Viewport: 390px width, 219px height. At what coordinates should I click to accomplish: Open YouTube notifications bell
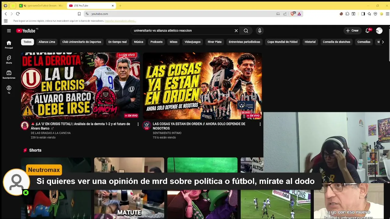[x=368, y=30]
